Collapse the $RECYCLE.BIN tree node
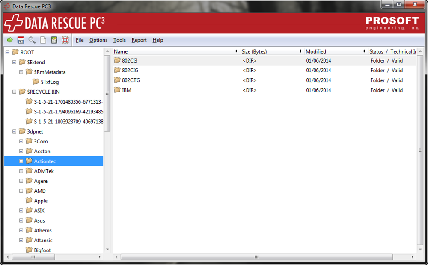This screenshot has width=428, height=265. tap(14, 92)
